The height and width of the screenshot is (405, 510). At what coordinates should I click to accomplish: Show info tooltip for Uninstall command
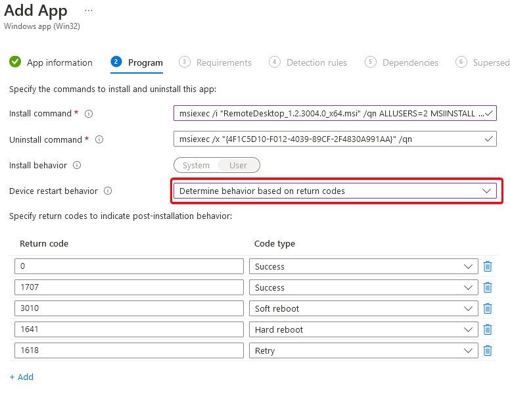pyautogui.click(x=99, y=139)
